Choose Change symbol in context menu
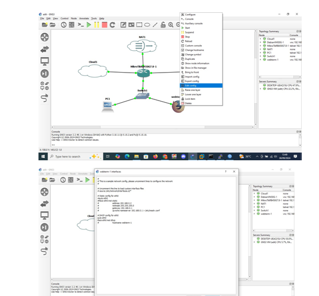Viewport: 319px width, 296px height. point(201,55)
